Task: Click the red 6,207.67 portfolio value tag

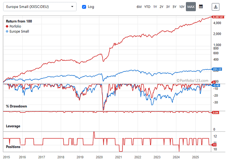Action: point(218,18)
